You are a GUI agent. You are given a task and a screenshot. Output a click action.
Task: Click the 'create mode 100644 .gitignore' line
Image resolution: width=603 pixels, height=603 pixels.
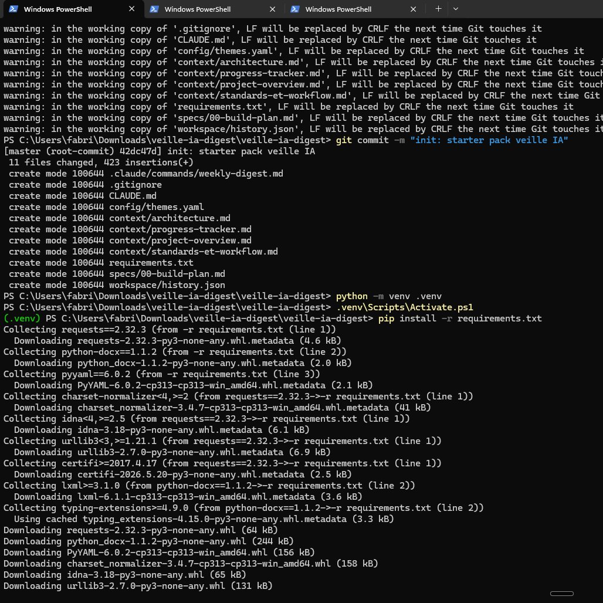[86, 185]
